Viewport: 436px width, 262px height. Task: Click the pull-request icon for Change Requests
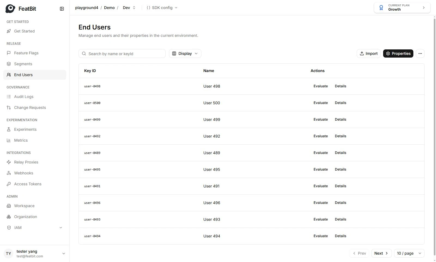[x=9, y=108]
